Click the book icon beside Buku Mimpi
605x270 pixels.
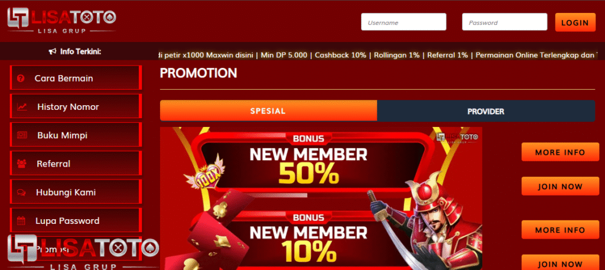click(22, 135)
